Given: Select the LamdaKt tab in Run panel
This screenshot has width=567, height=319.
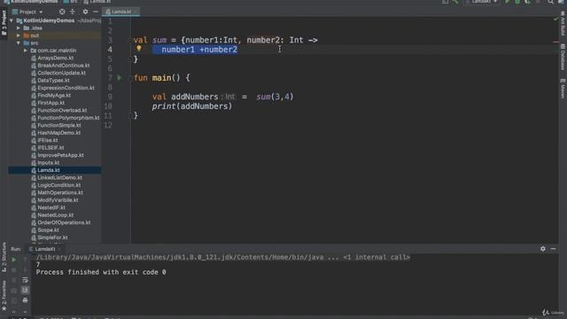Looking at the screenshot, I should [x=45, y=249].
